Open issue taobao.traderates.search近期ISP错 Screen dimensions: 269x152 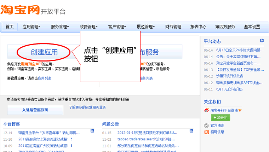coord(146,139)
